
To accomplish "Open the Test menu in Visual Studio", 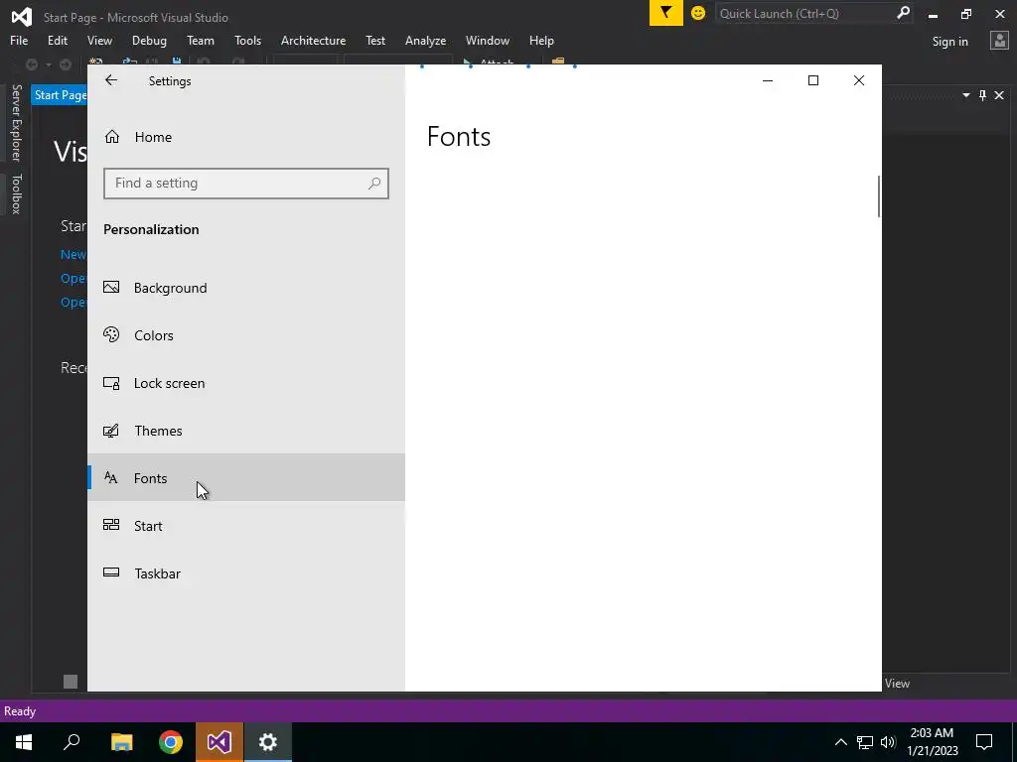I will (374, 40).
